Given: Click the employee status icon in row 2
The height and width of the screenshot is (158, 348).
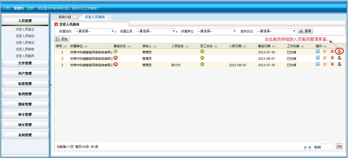Looking at the screenshot, I should (x=202, y=58).
